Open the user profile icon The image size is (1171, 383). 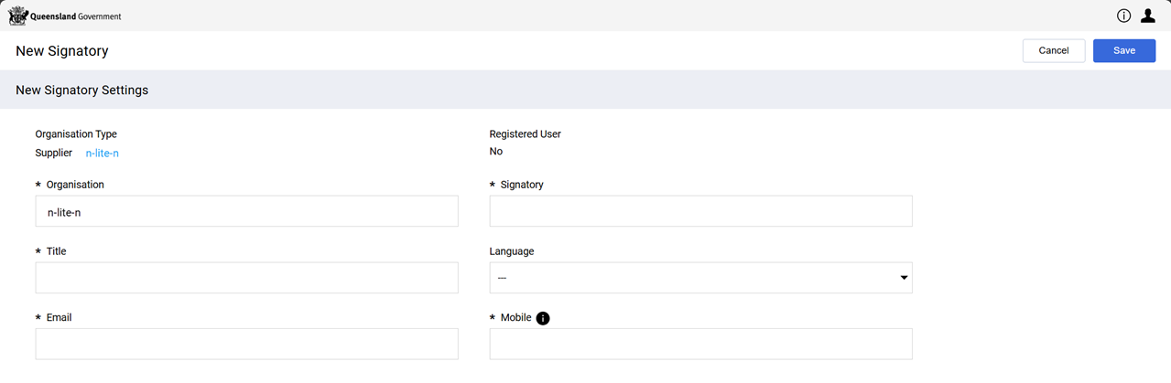tap(1147, 16)
